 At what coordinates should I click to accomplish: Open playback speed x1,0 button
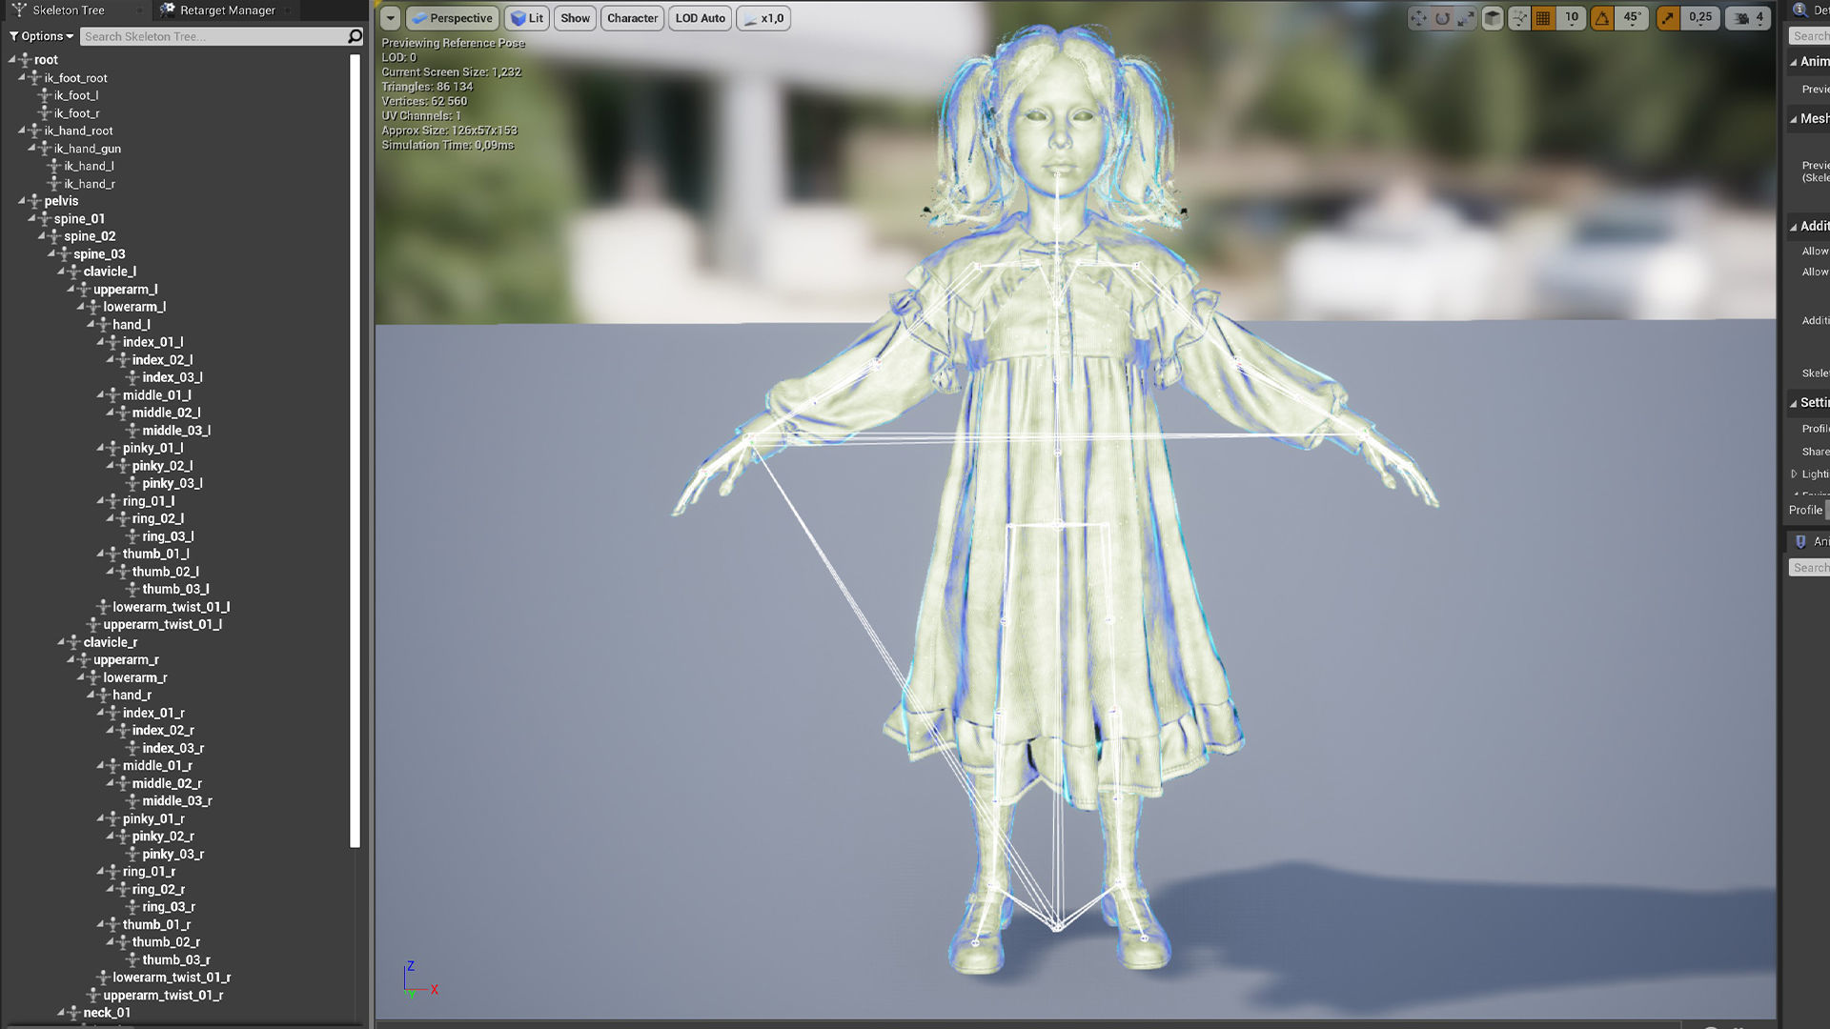(x=763, y=18)
